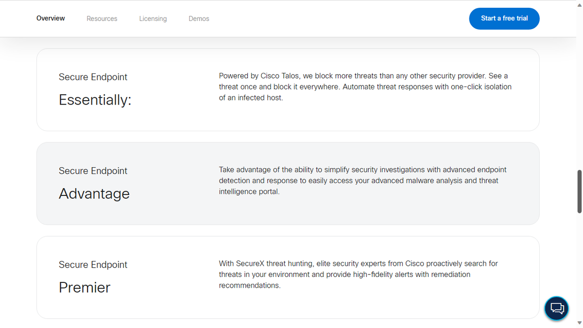The width and height of the screenshot is (583, 328).
Task: Switch to the Overview tab
Action: (51, 18)
